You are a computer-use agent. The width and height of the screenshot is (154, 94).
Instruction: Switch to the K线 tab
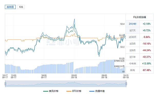click(x=21, y=7)
